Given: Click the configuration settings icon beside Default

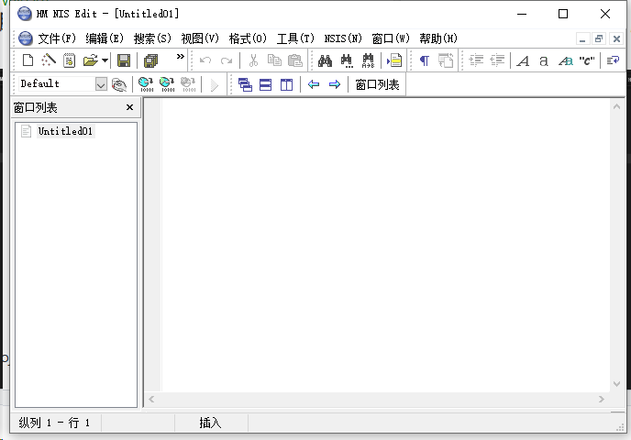Looking at the screenshot, I should click(x=118, y=84).
